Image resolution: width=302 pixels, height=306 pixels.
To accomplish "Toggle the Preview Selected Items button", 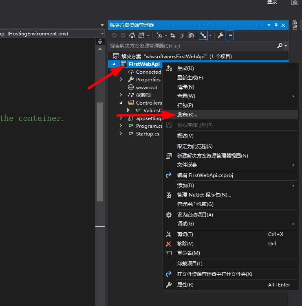I will point(230,35).
